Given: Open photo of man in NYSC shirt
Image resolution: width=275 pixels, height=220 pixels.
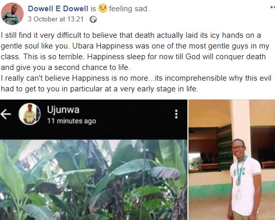Looking at the screenshot, I should pos(232,160).
